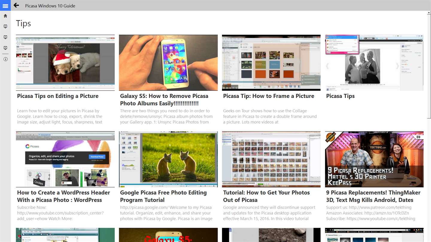Open partially visible red Galaxy S5 thumbnail
This screenshot has width=431, height=242.
click(x=168, y=235)
